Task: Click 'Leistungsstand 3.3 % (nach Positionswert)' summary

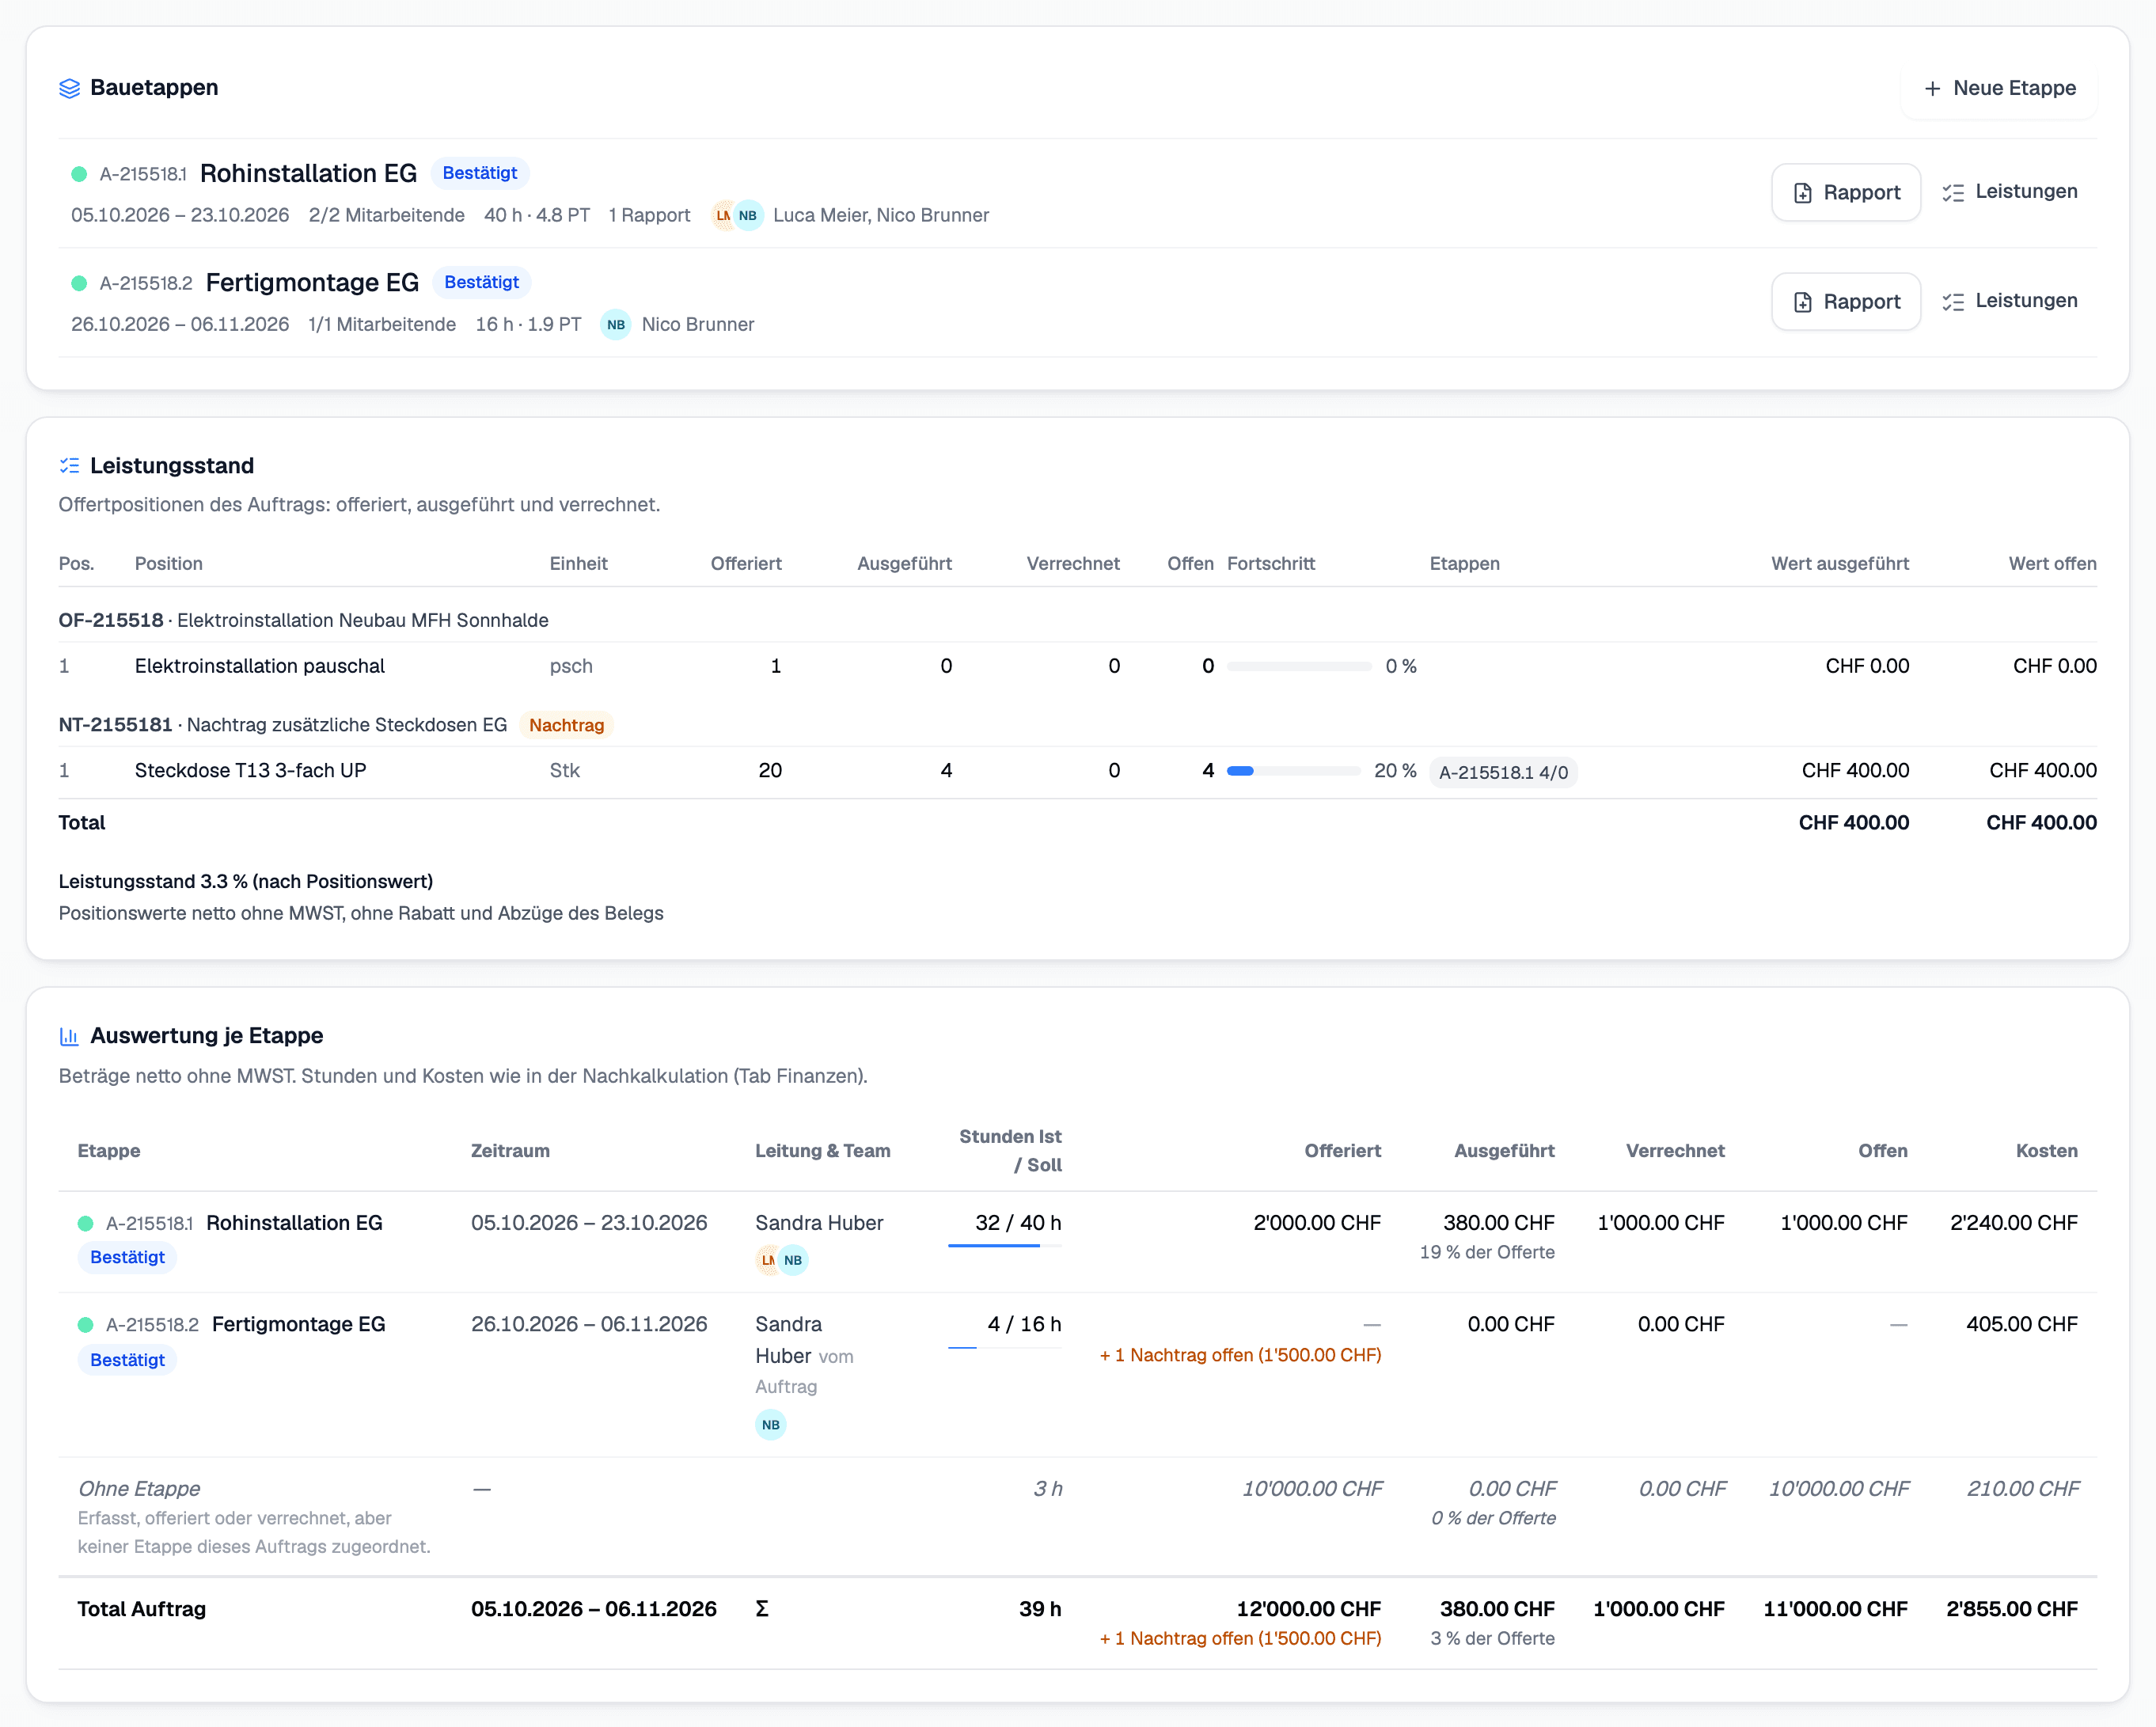Action: [x=246, y=882]
